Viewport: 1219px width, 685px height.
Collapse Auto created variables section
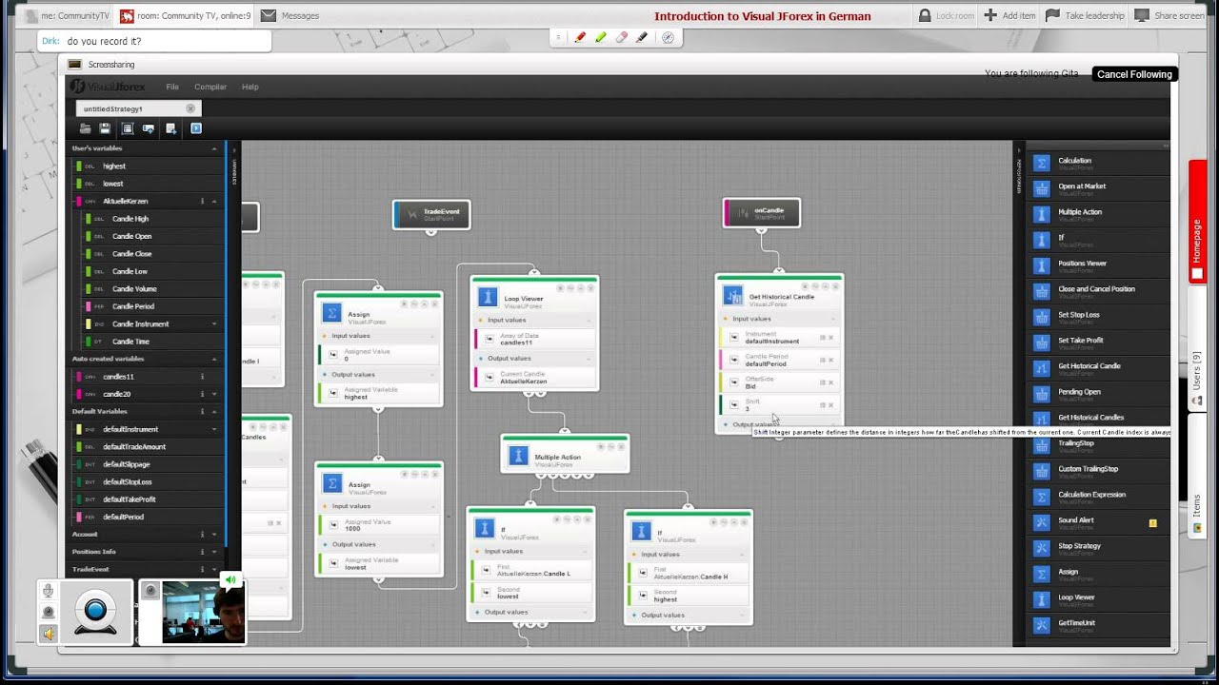click(x=214, y=359)
